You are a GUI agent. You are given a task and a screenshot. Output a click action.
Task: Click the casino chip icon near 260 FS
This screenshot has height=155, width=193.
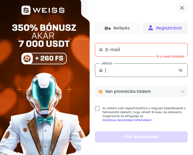(x=27, y=58)
